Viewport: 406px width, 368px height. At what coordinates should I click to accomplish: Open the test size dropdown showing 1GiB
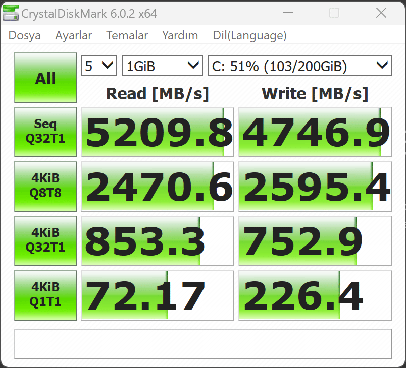162,66
